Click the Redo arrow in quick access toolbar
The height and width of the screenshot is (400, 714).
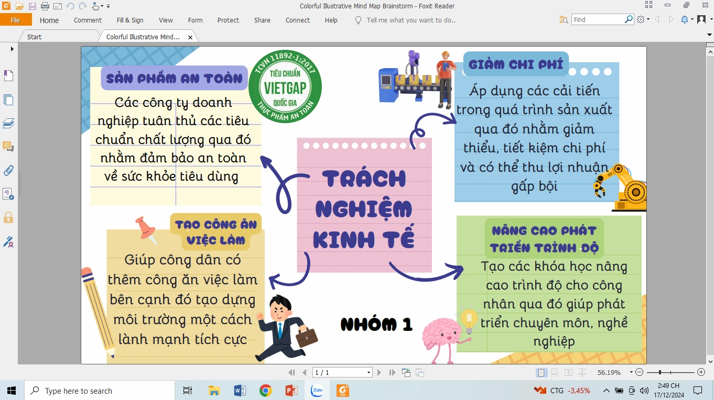82,6
